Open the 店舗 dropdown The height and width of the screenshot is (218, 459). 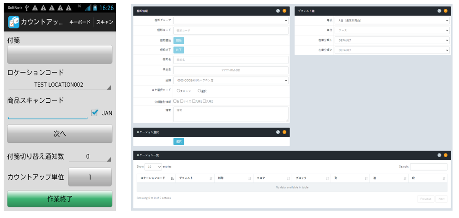231,80
